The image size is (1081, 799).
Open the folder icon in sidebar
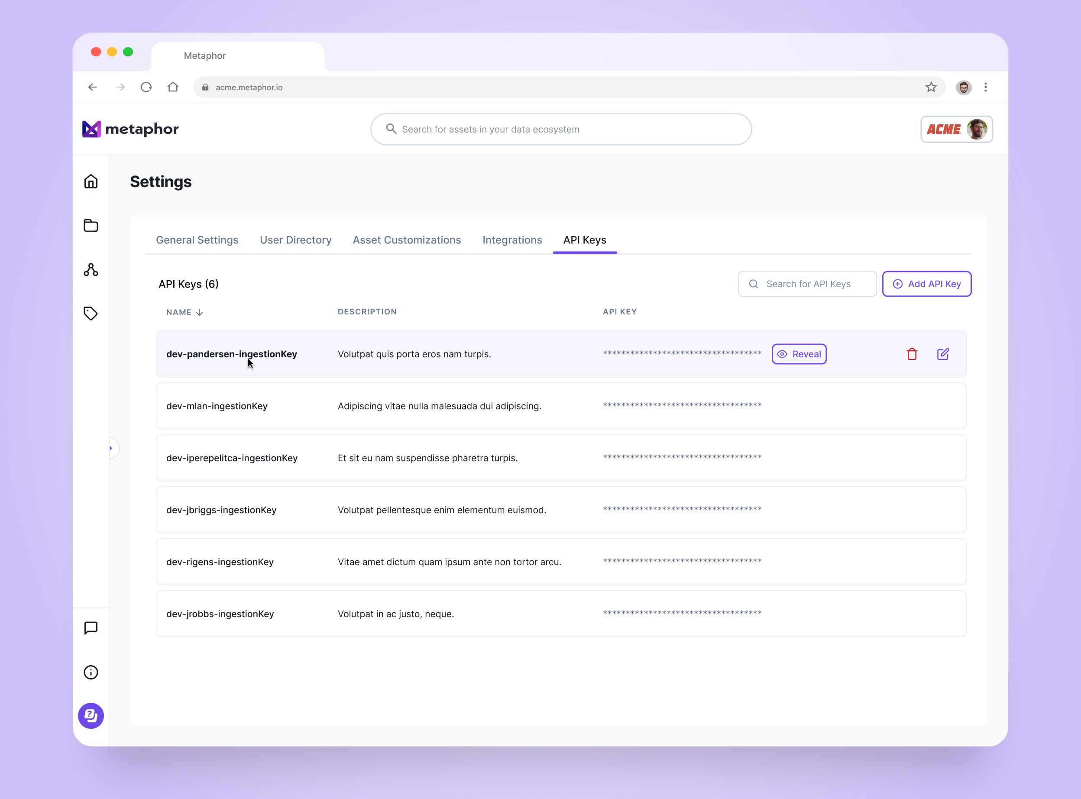click(x=91, y=225)
